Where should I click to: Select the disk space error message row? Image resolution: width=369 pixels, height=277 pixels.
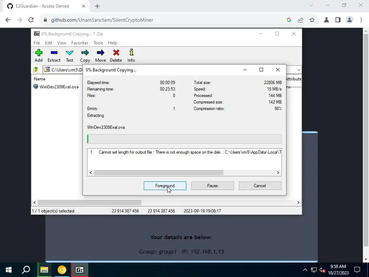184,152
